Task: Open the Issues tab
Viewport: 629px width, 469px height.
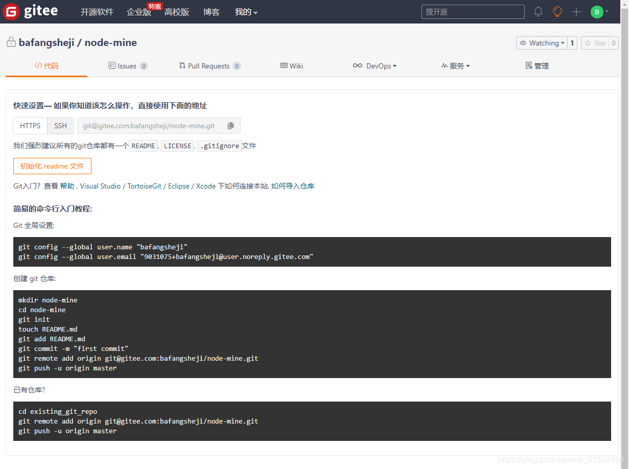Action: click(x=128, y=66)
